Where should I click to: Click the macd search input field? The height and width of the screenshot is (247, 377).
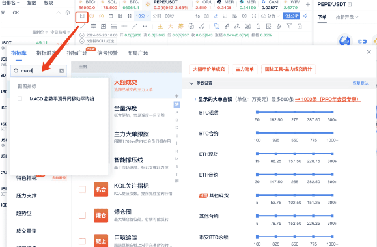coord(38,71)
